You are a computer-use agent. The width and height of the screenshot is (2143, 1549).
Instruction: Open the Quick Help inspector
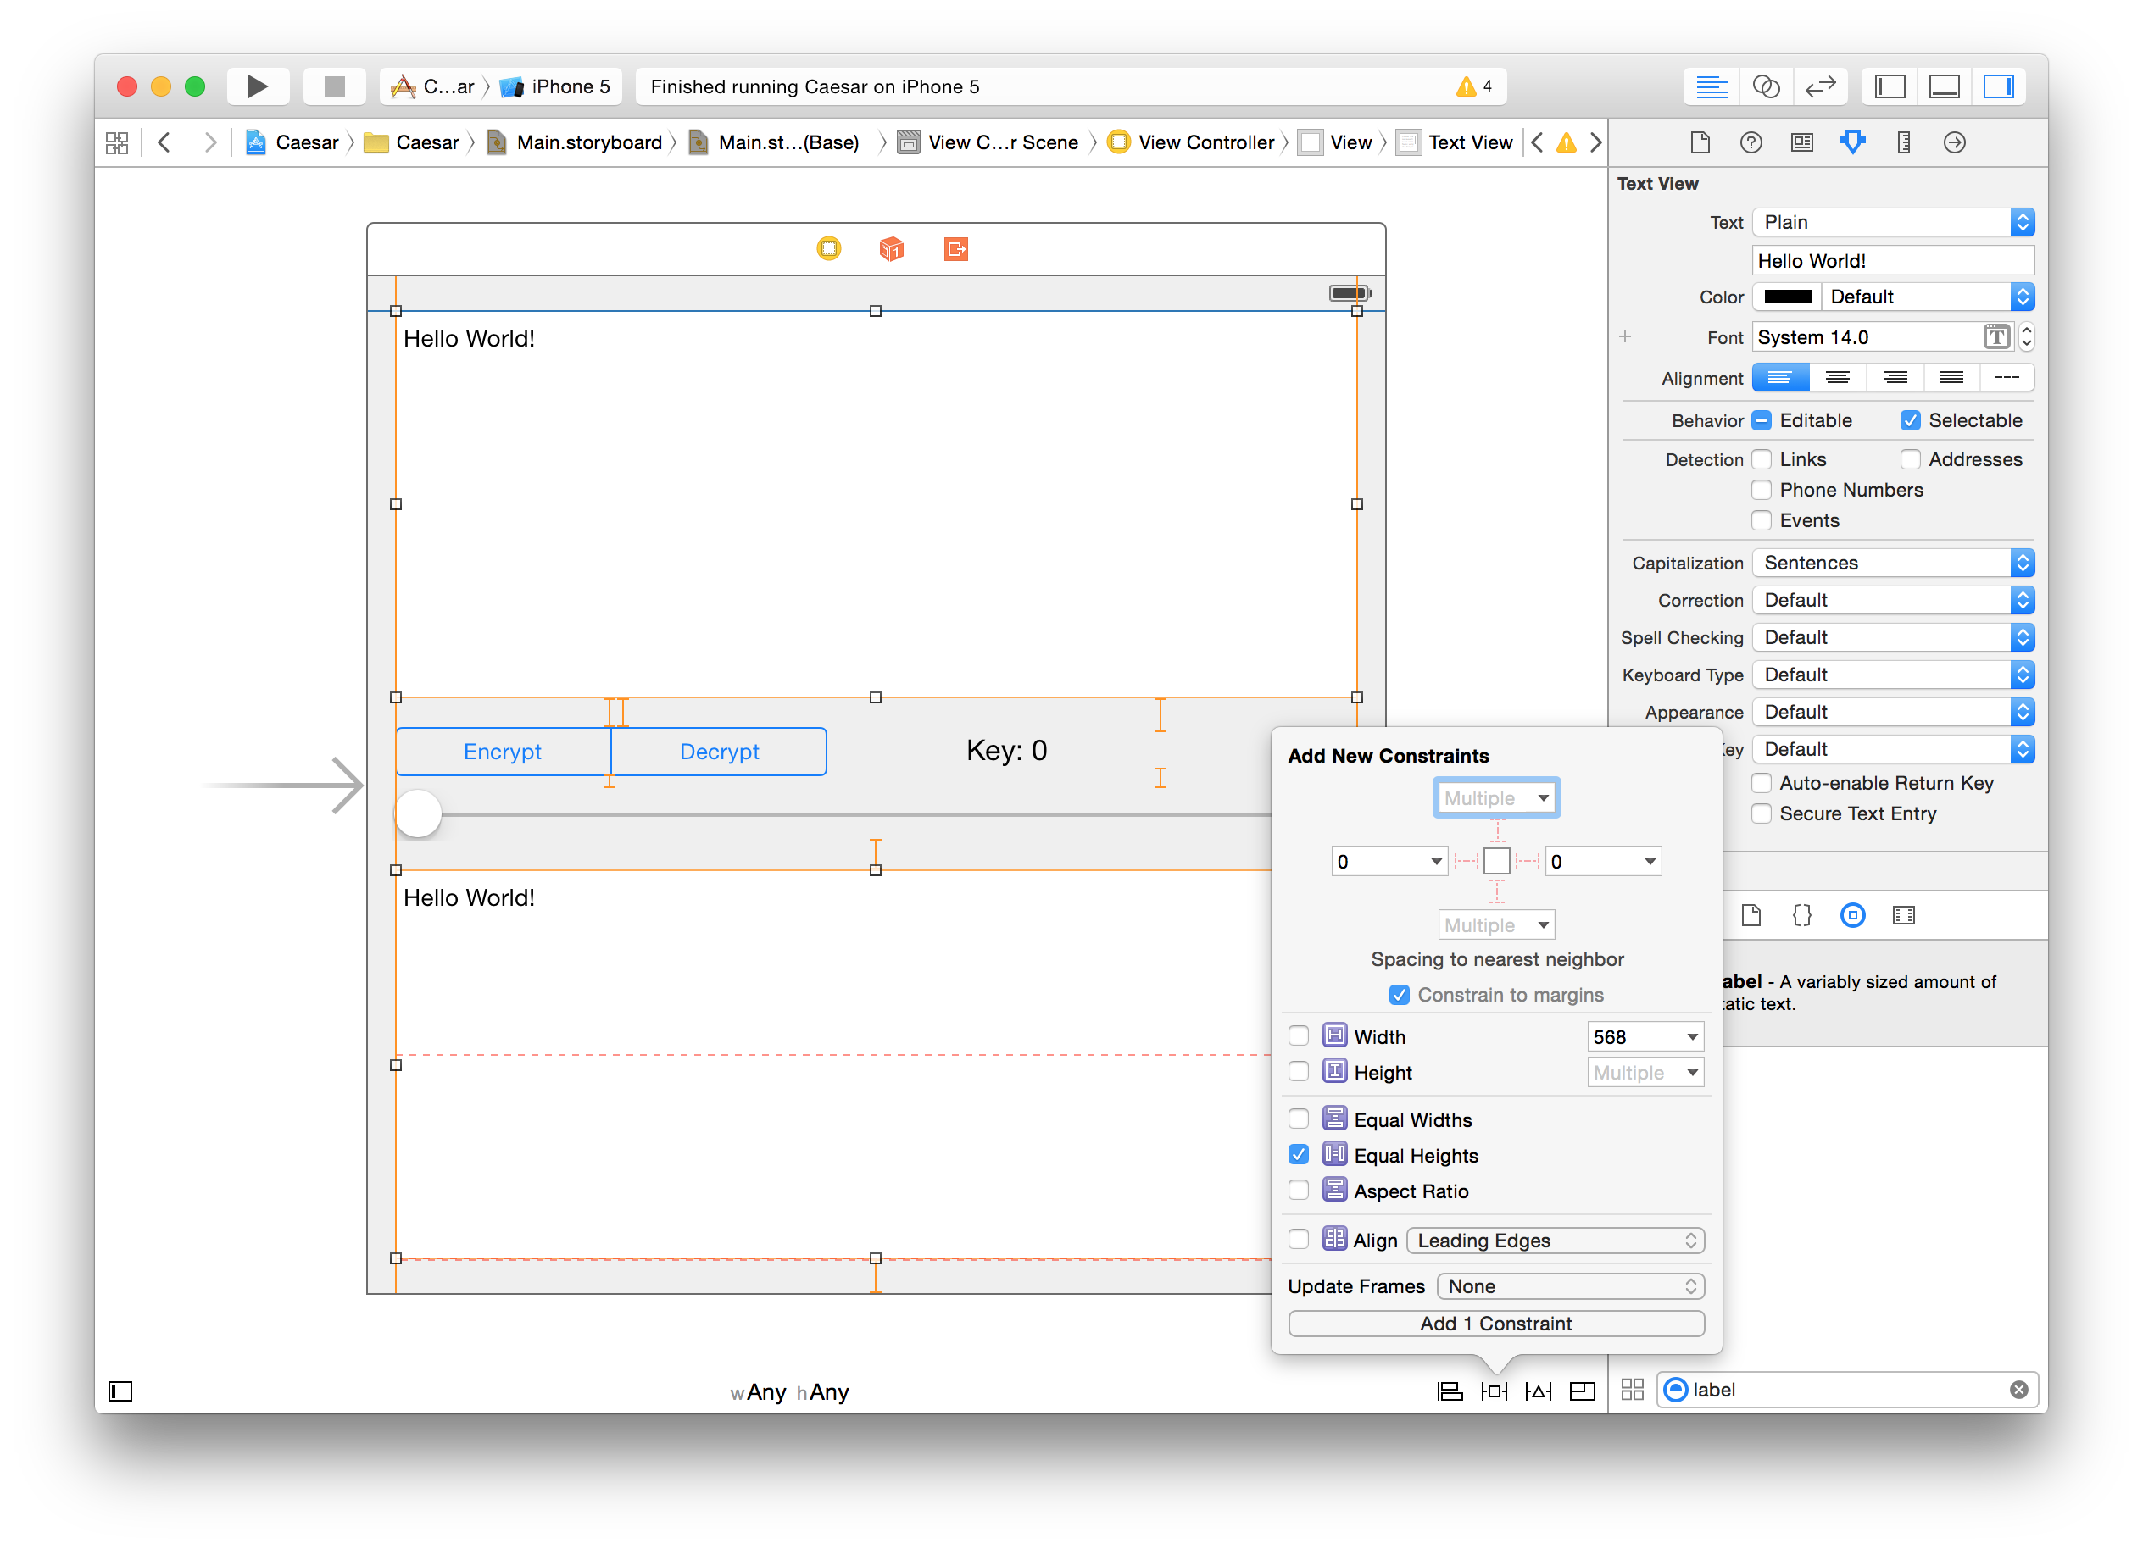(x=1751, y=142)
